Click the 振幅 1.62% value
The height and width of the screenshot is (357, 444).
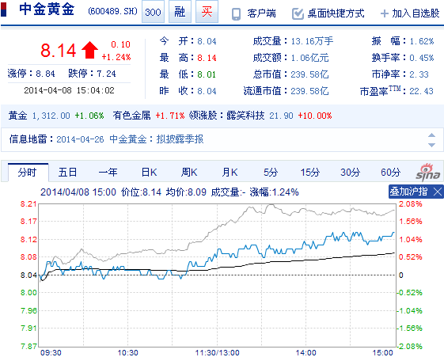(x=422, y=41)
